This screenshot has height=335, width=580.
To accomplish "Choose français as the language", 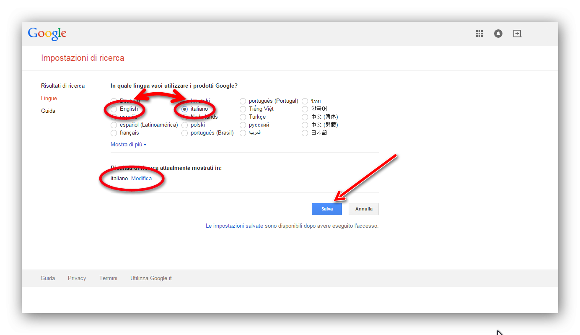I will [x=114, y=133].
